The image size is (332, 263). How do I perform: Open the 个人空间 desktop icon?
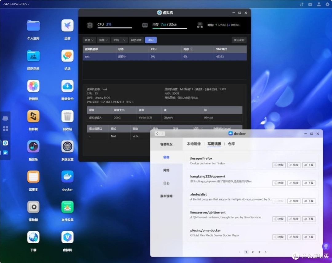point(33,26)
